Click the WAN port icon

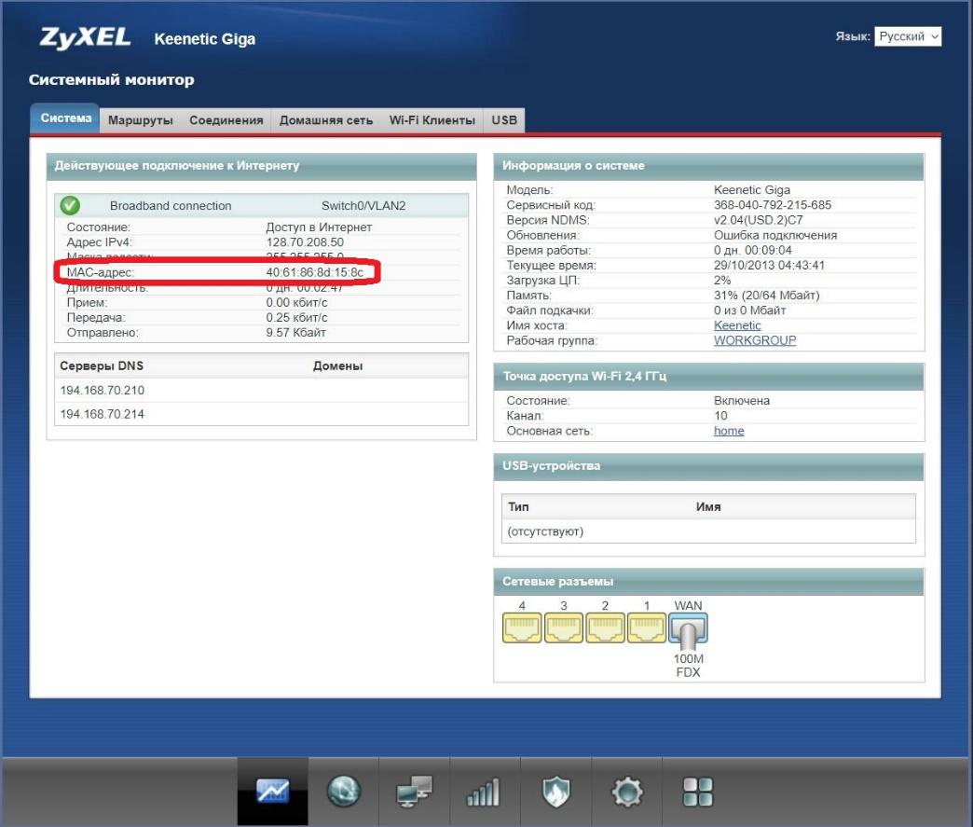688,627
